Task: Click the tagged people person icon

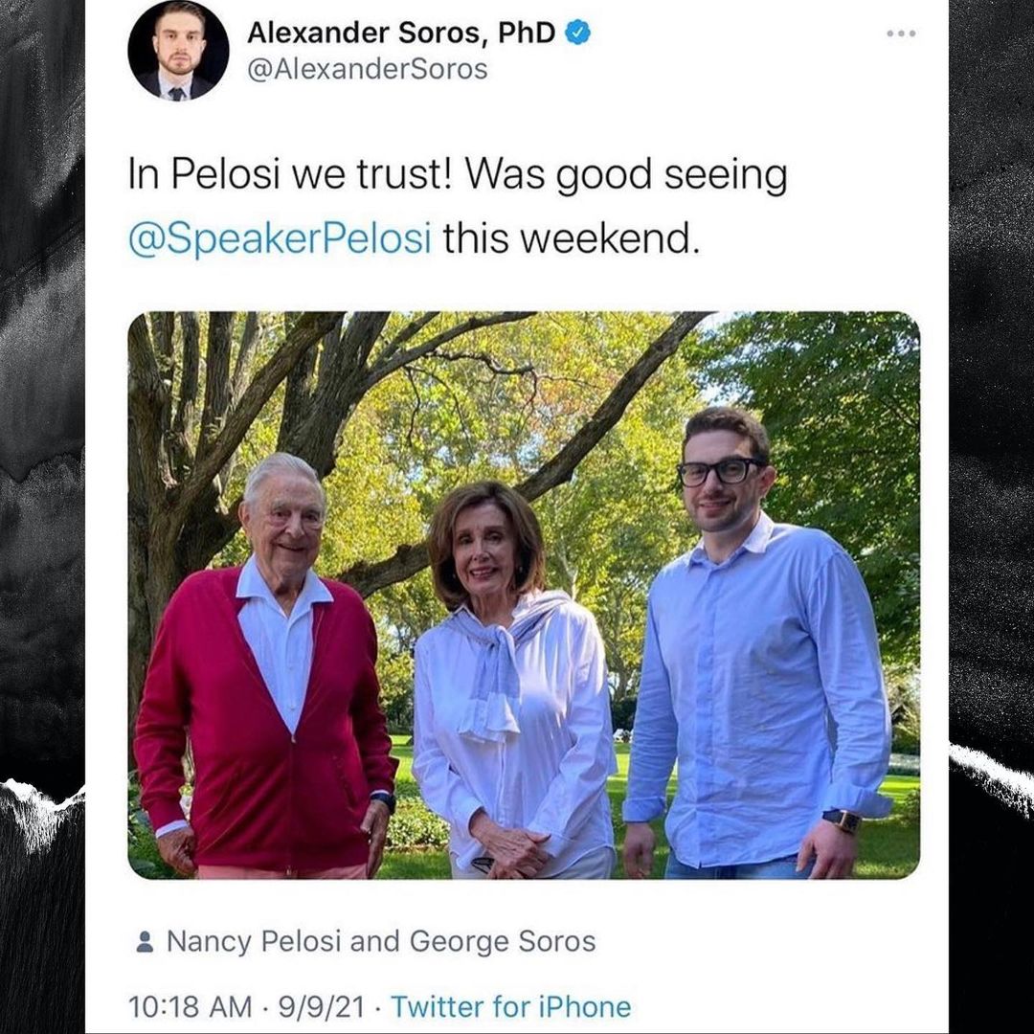Action: 145,942
